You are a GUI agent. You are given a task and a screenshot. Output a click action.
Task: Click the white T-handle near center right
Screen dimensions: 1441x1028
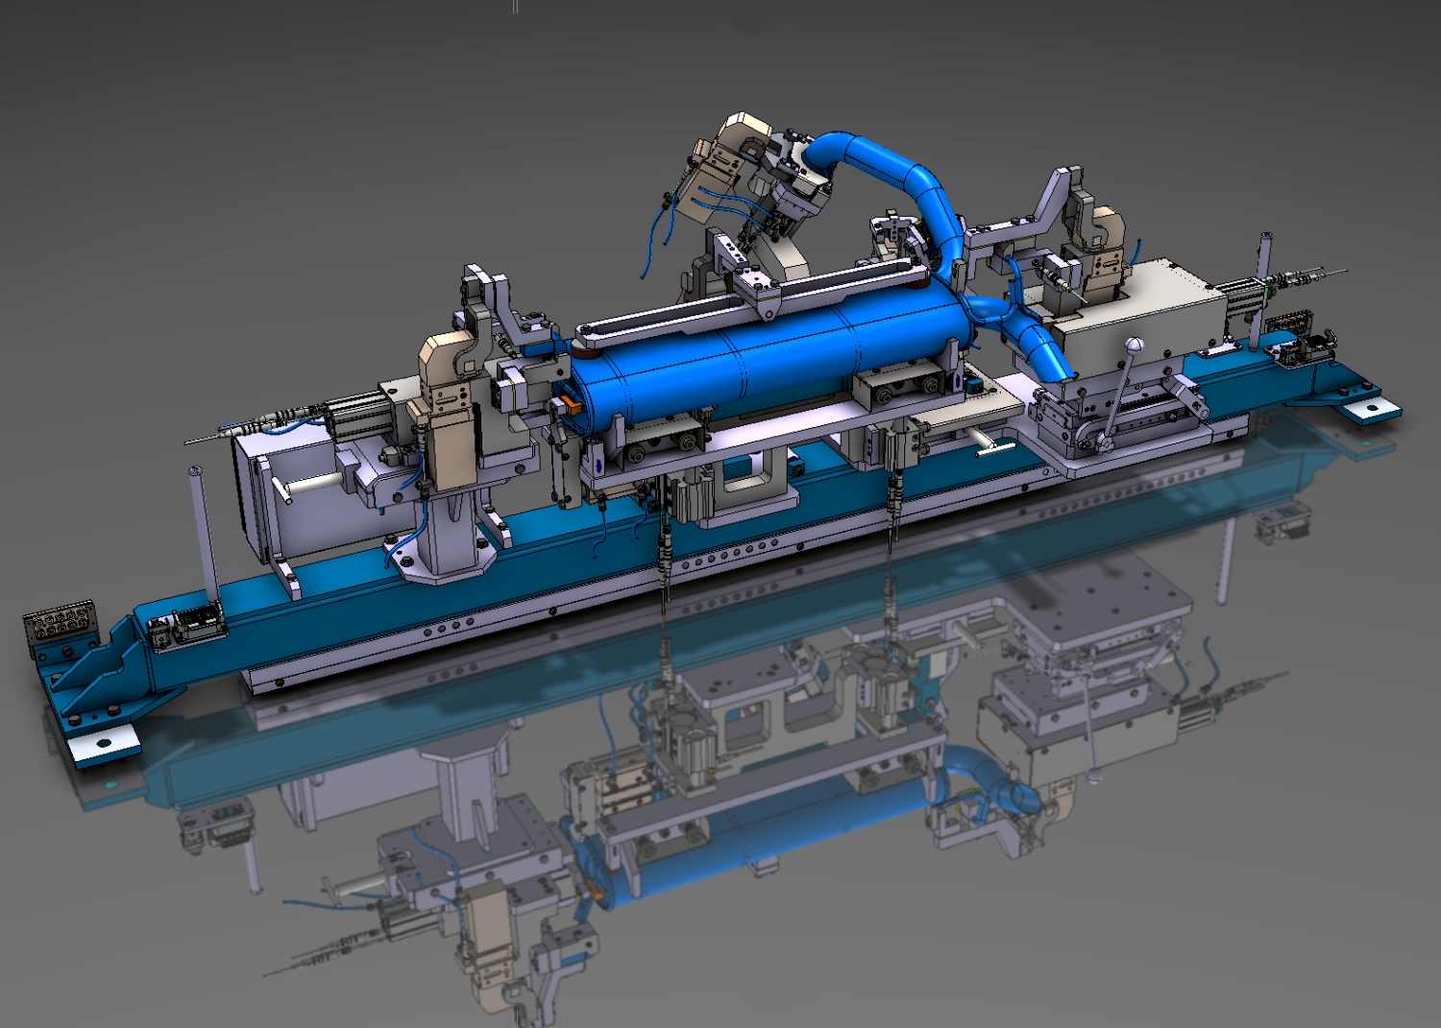tap(991, 443)
